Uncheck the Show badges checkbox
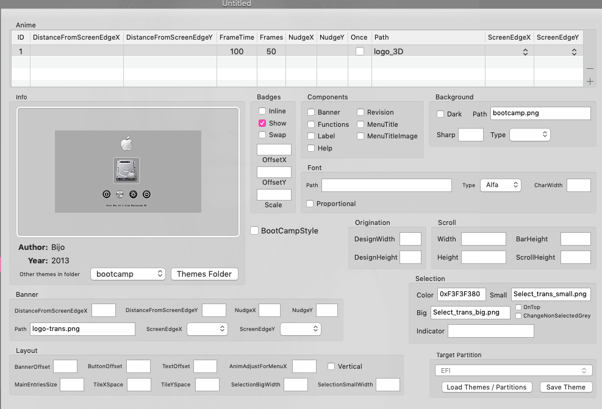602x409 pixels. pos(262,123)
